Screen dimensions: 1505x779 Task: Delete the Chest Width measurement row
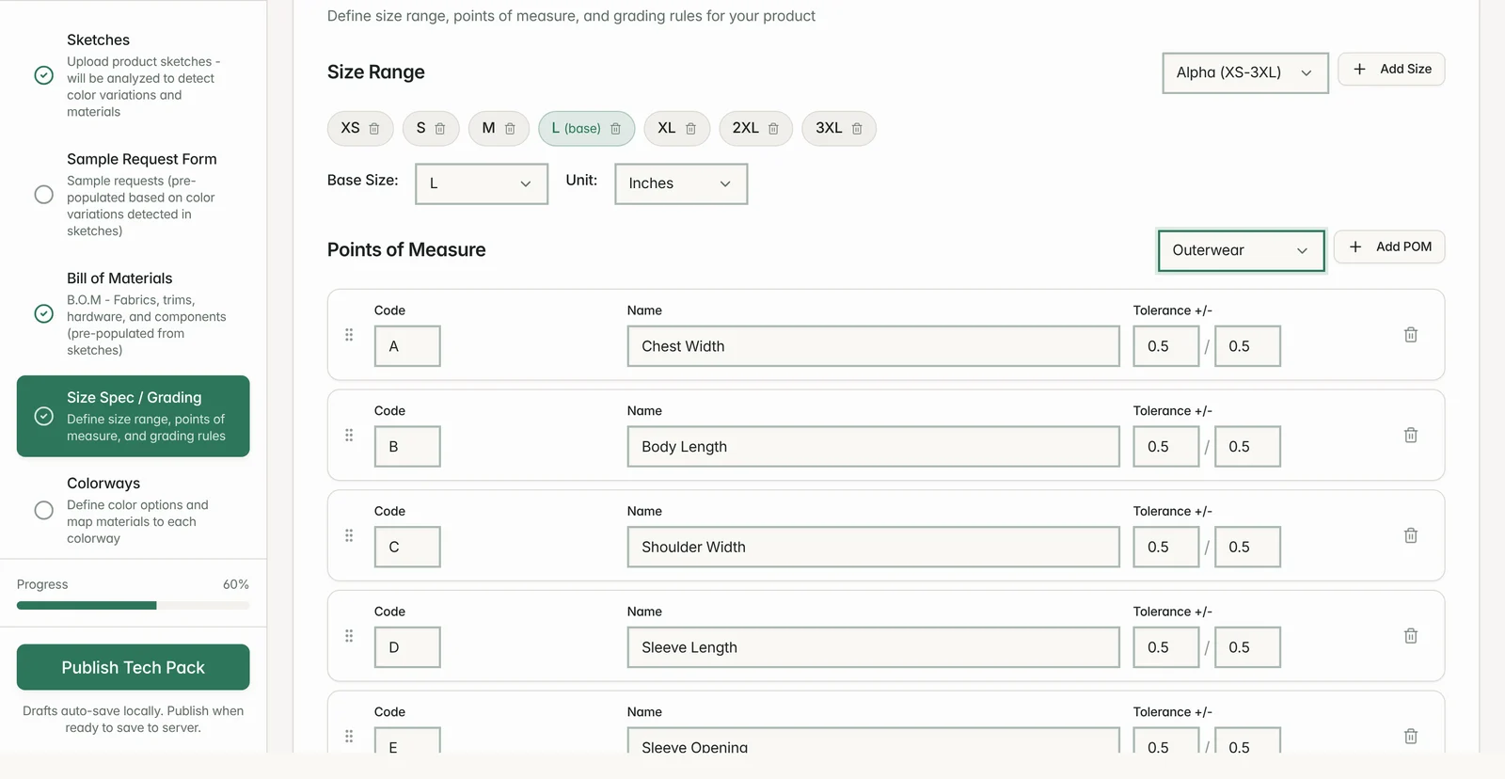coord(1411,335)
